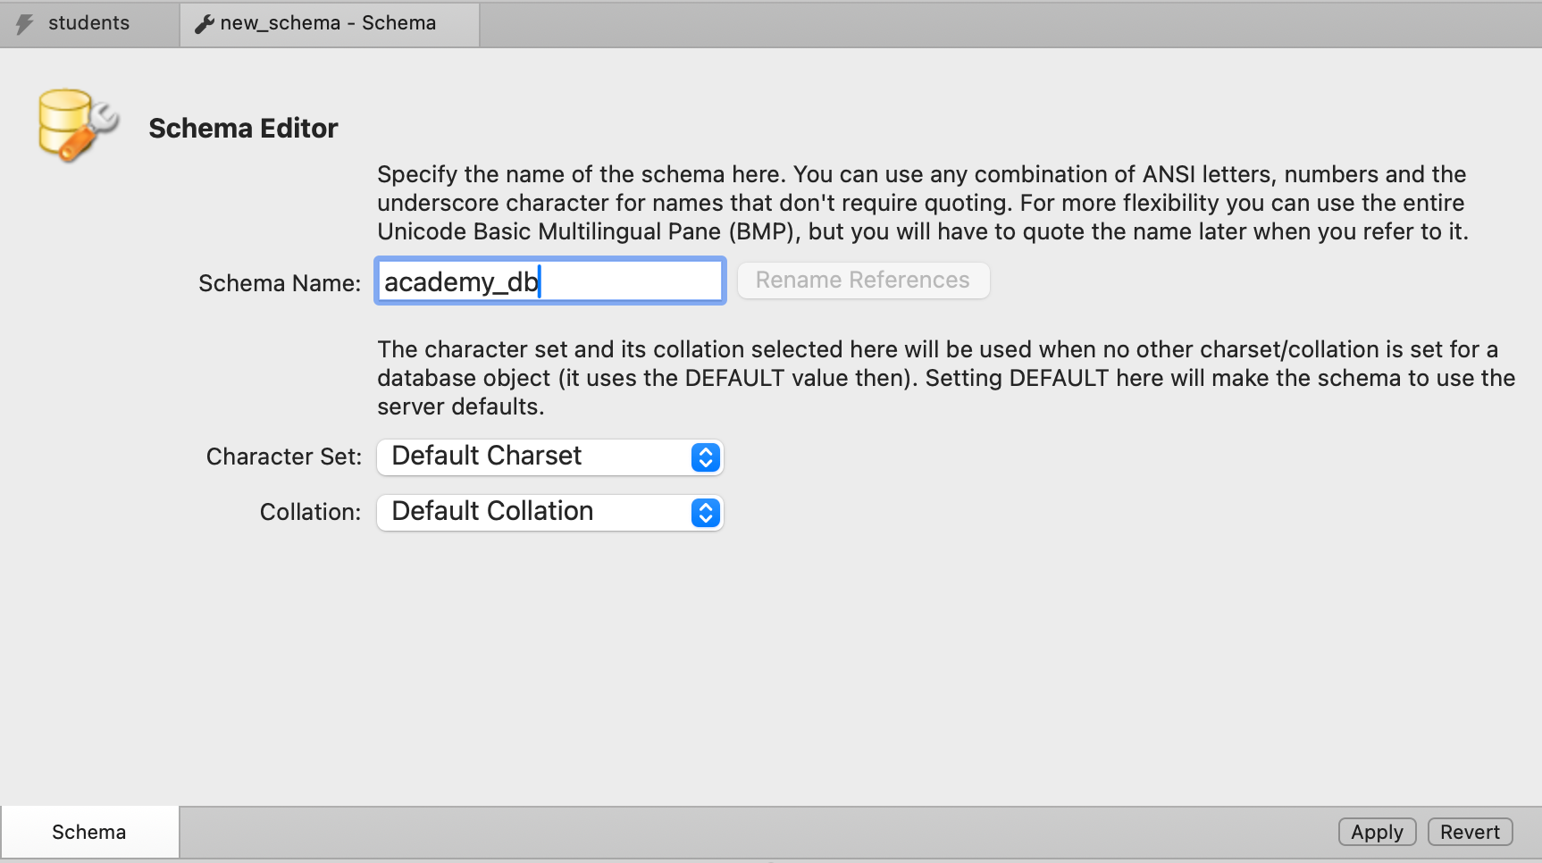The width and height of the screenshot is (1542, 863).
Task: Click the schema naming instructions paragraph
Action: click(x=920, y=203)
